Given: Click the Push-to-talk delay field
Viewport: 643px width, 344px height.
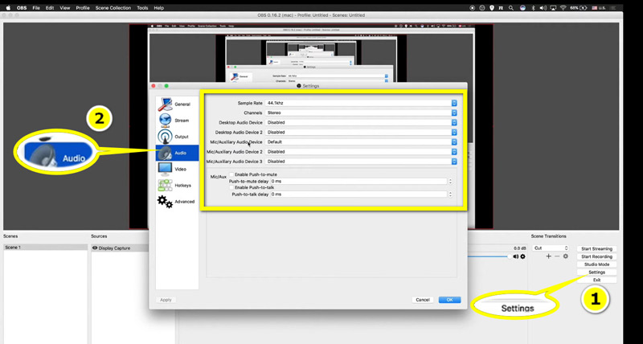Looking at the screenshot, I should coord(358,195).
